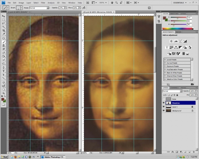Select the Move tool
This screenshot has height=159, width=199.
pos(3,16)
